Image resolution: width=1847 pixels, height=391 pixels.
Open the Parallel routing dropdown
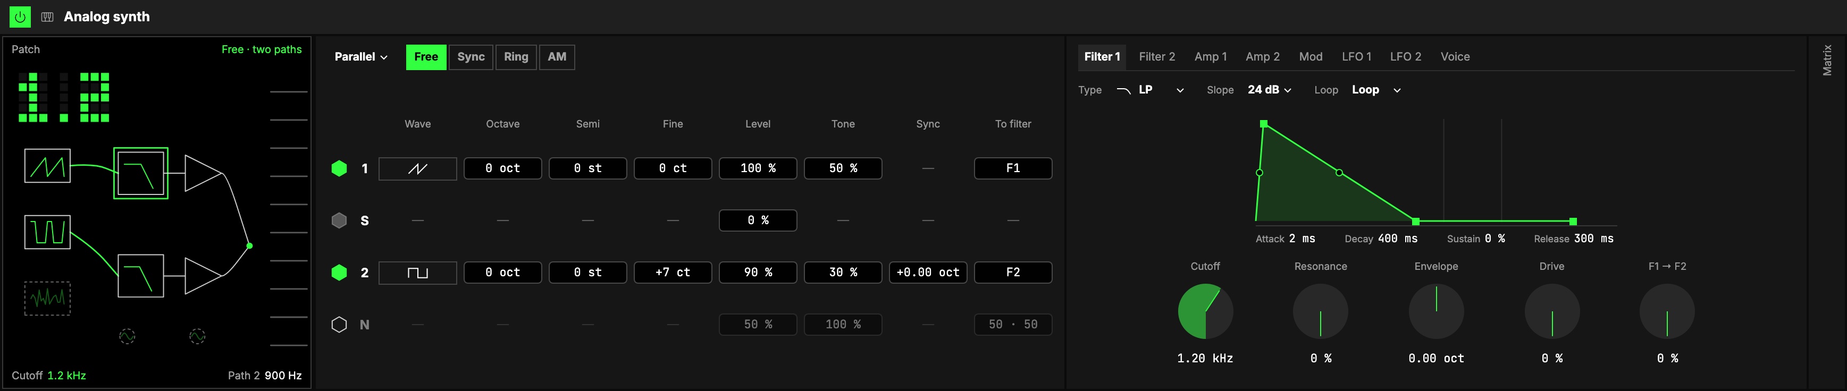pos(360,57)
